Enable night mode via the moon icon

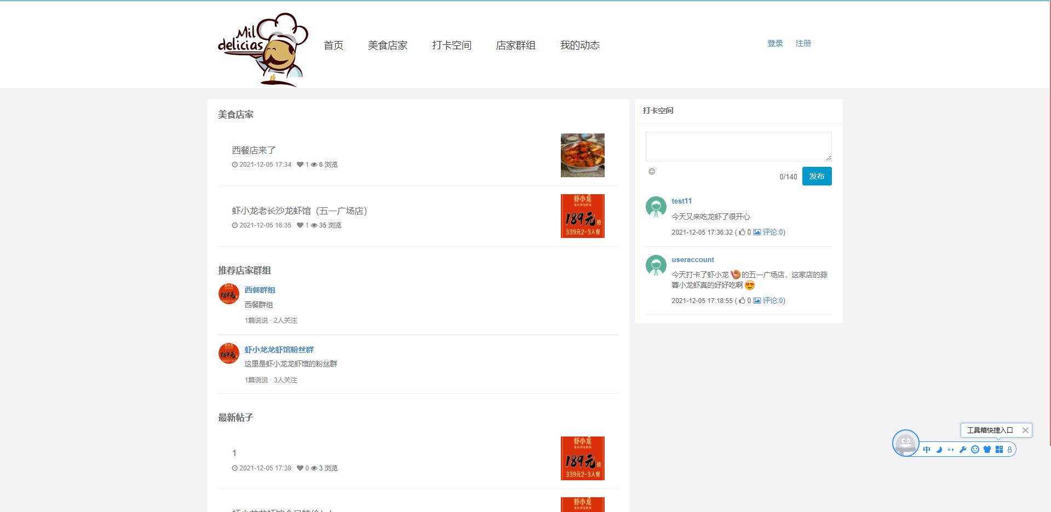939,450
